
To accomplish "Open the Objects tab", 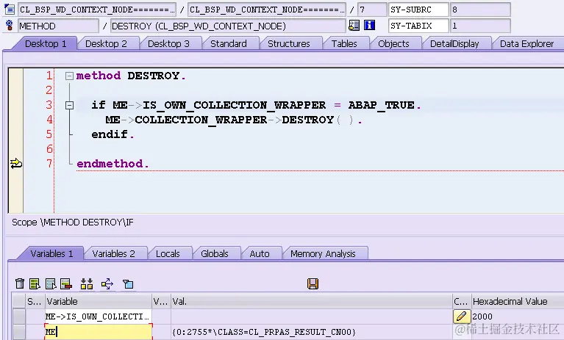I will 394,44.
